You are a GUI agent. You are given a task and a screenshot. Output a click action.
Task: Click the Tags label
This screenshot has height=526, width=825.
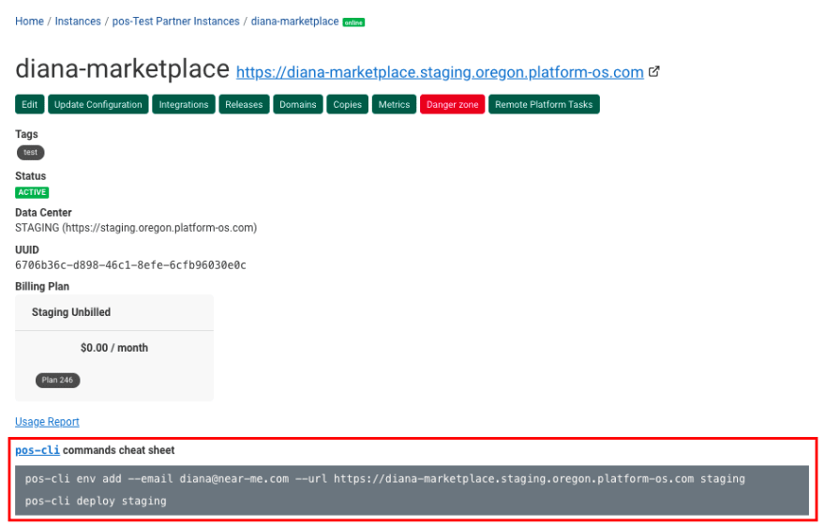click(x=26, y=134)
